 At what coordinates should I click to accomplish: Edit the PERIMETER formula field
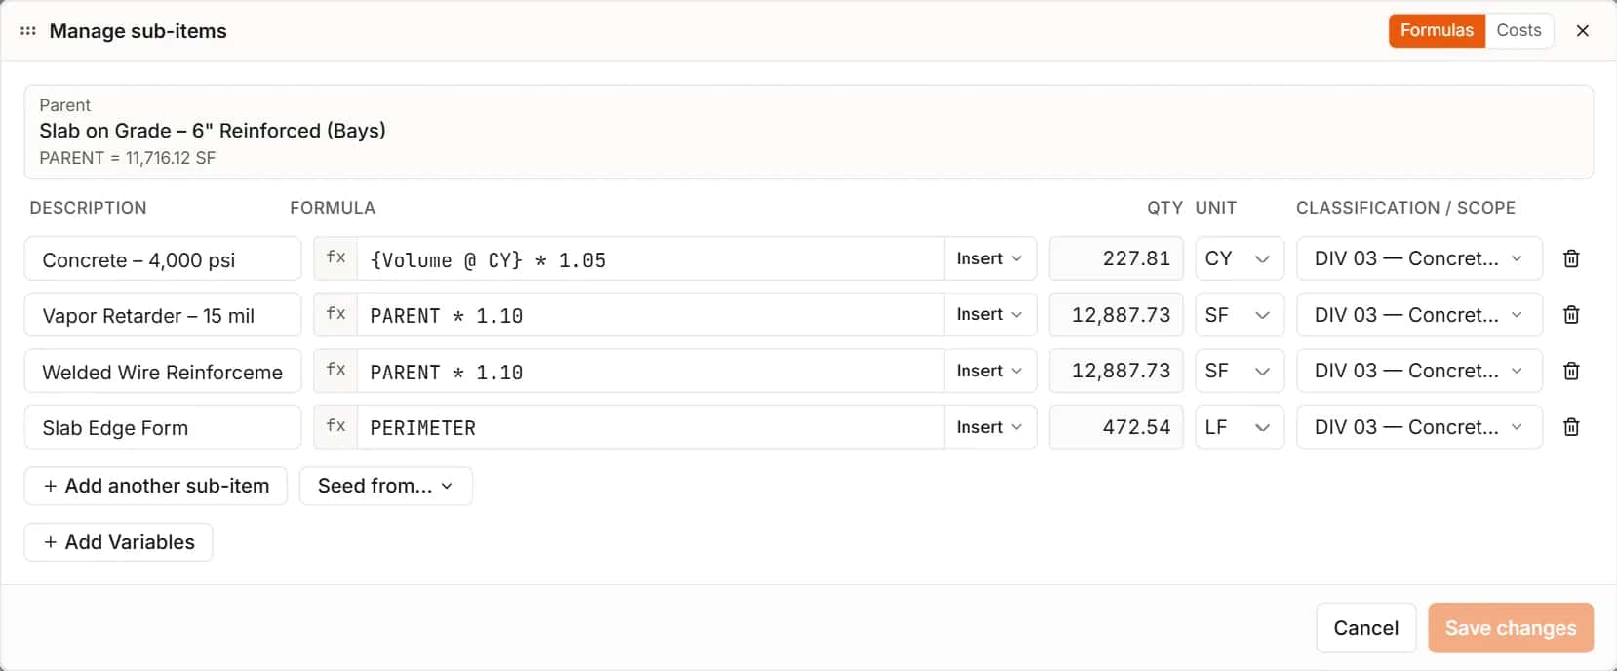pos(651,427)
